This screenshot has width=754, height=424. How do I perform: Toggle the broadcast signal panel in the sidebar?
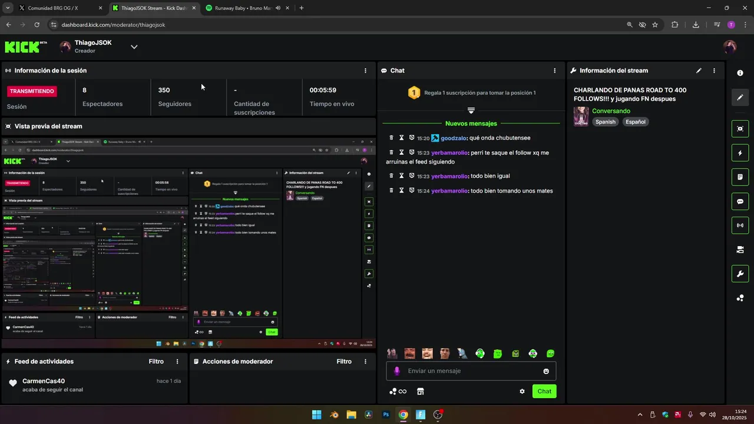(740, 226)
